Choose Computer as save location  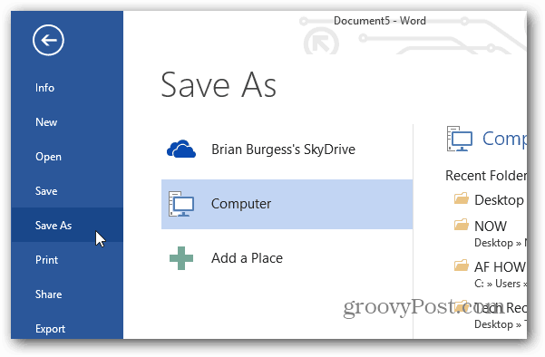click(287, 204)
